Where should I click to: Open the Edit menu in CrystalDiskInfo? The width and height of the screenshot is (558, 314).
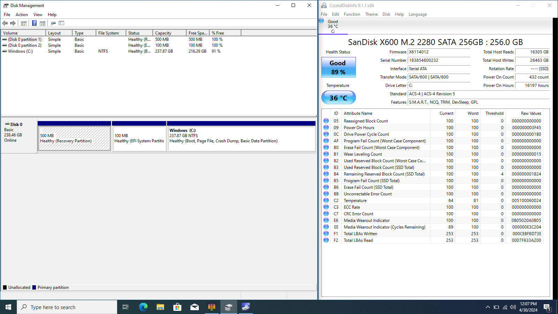point(335,14)
